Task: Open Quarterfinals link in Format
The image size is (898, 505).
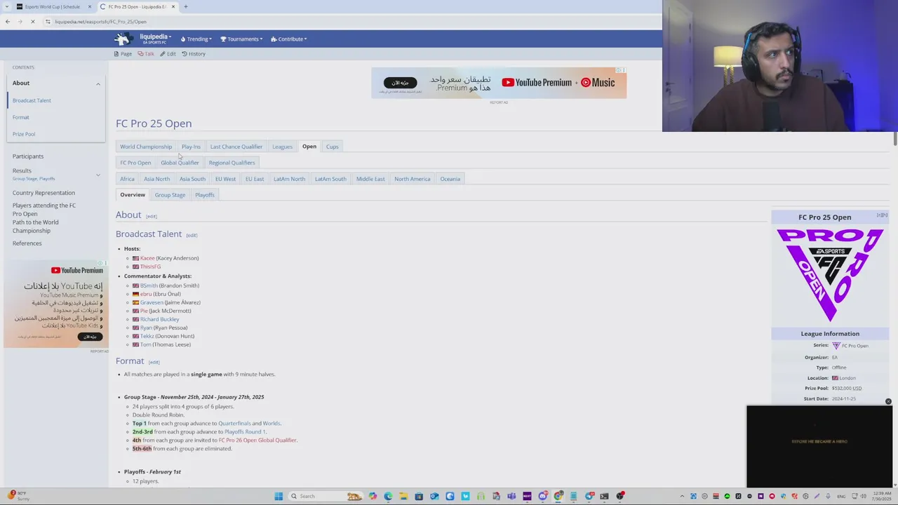Action: click(234, 424)
